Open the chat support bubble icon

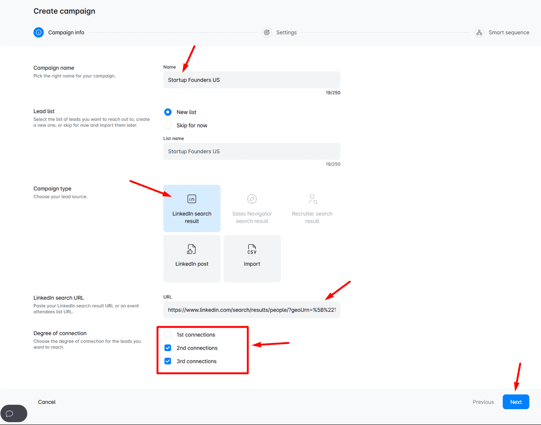click(10, 413)
